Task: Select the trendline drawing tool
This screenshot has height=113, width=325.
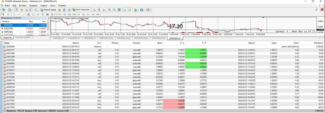Action: (x=24, y=14)
